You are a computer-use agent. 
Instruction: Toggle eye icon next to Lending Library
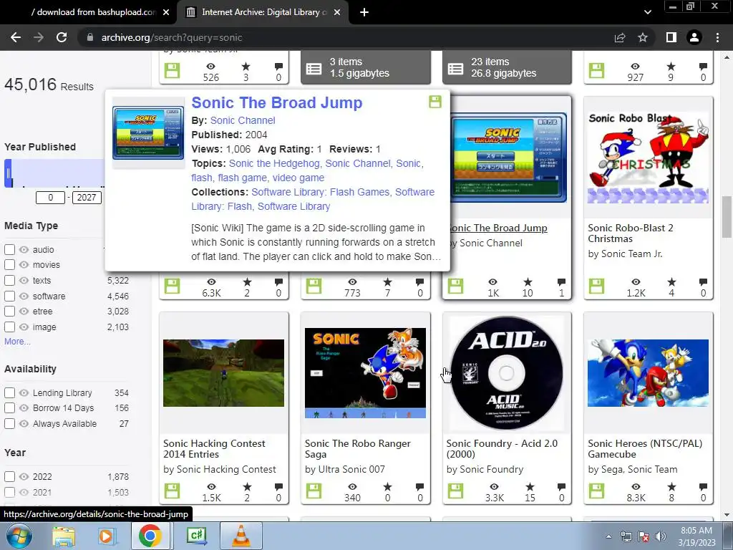tap(24, 393)
